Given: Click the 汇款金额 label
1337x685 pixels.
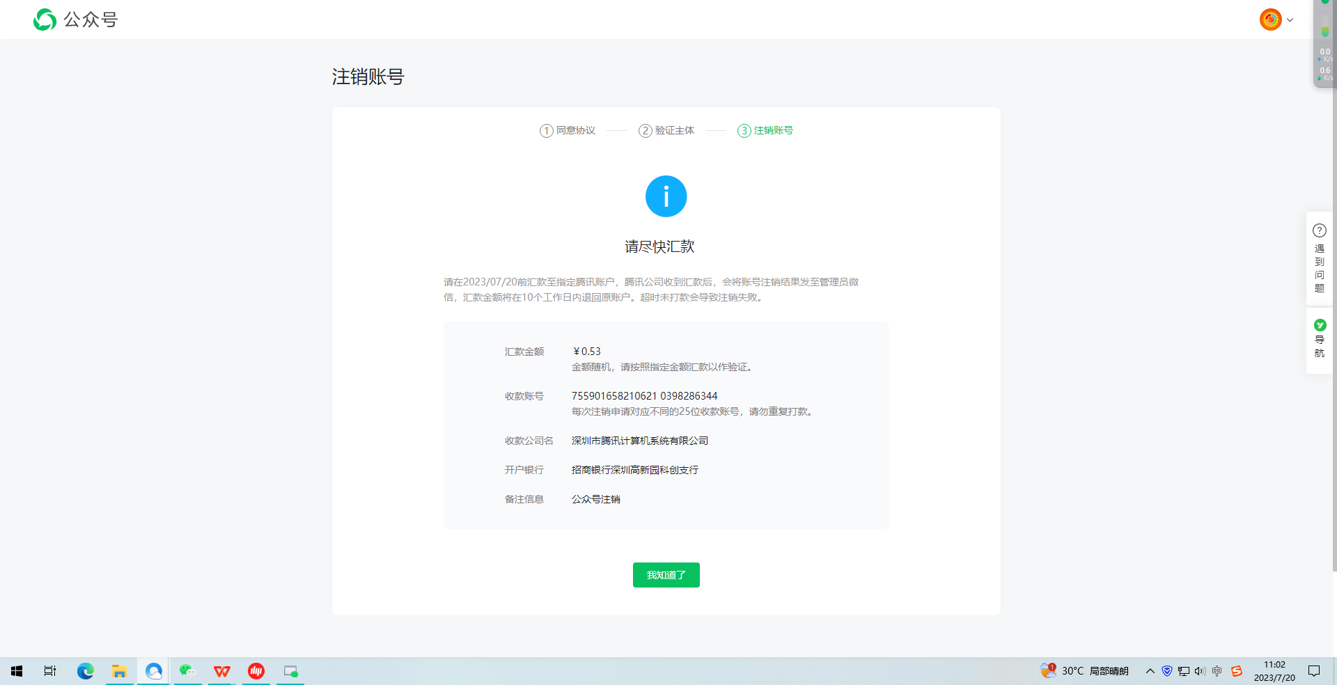Looking at the screenshot, I should (x=524, y=352).
